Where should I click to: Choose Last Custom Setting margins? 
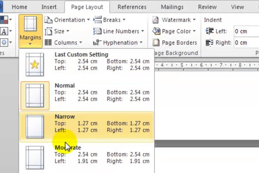tap(87, 65)
